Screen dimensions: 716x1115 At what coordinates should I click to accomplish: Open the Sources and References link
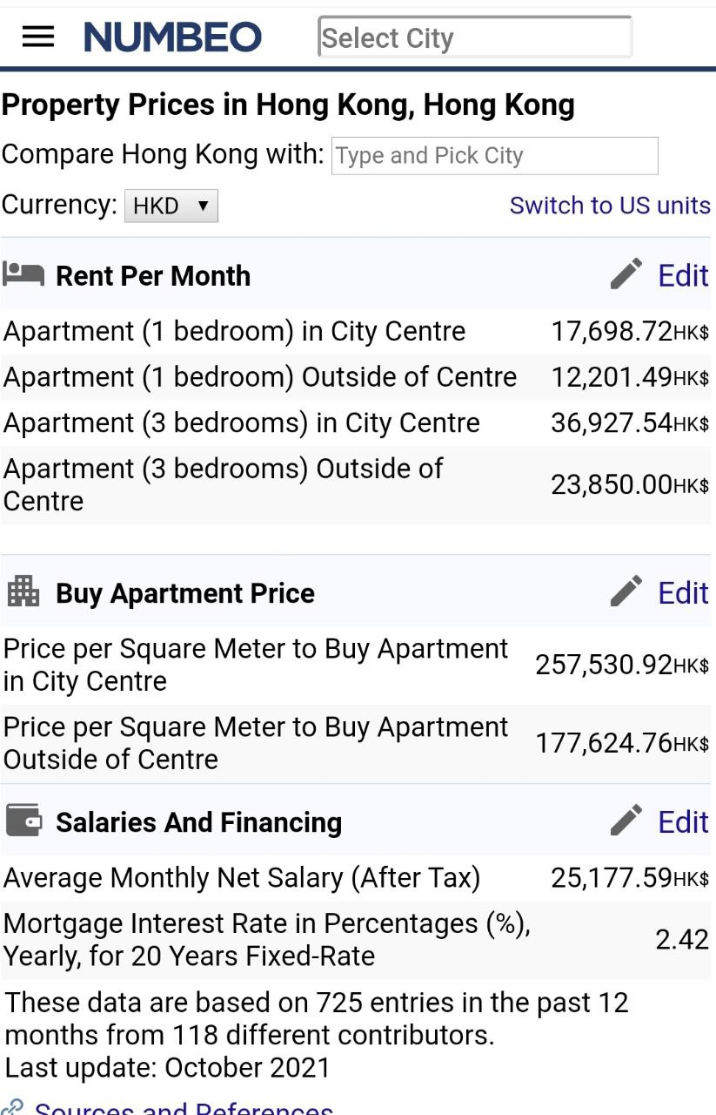184,1108
